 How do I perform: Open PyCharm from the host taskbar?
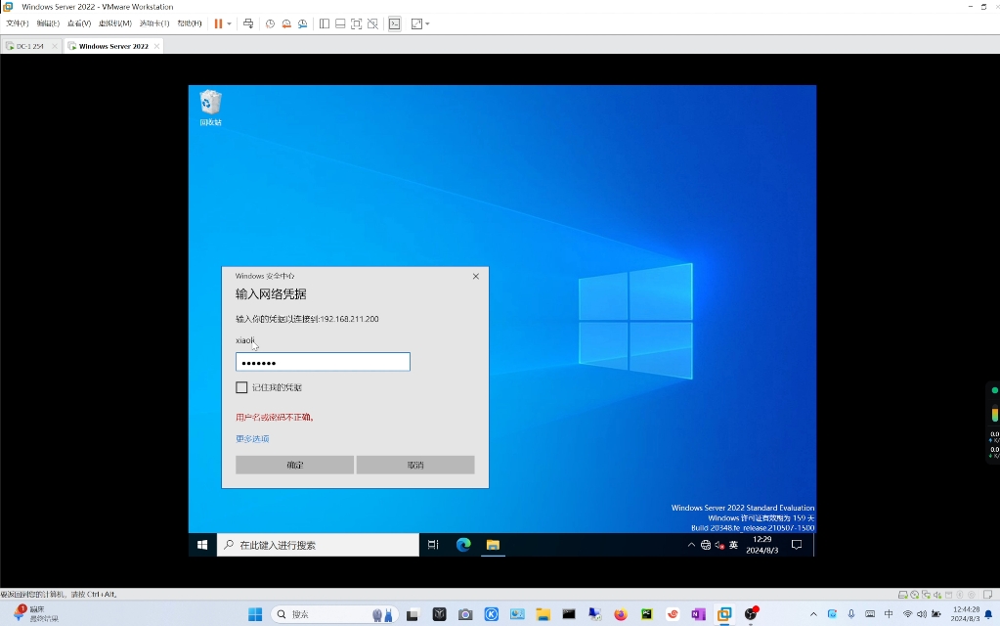coord(647,614)
